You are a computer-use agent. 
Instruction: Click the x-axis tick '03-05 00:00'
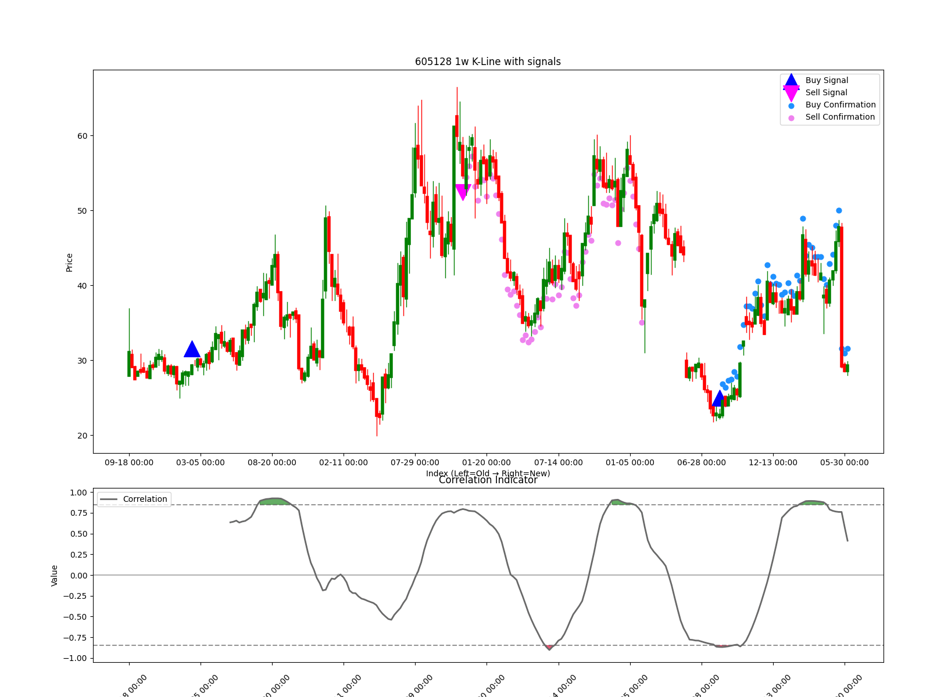coord(201,462)
